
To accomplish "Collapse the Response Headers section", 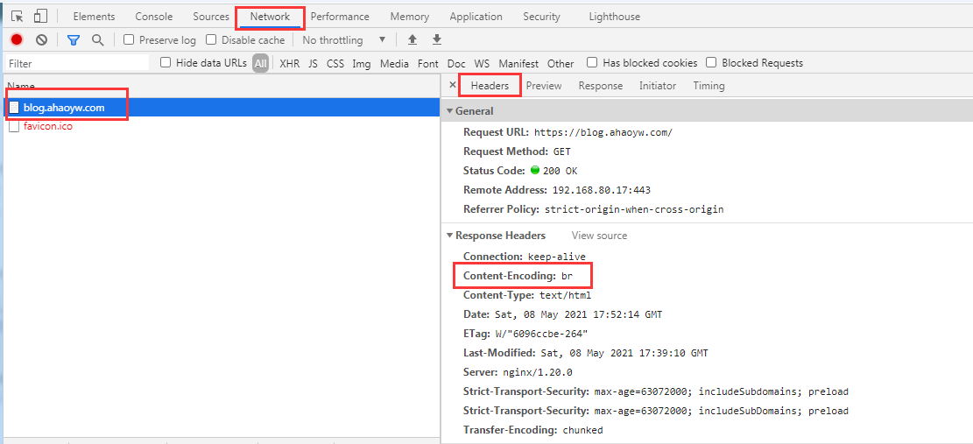I will [450, 236].
